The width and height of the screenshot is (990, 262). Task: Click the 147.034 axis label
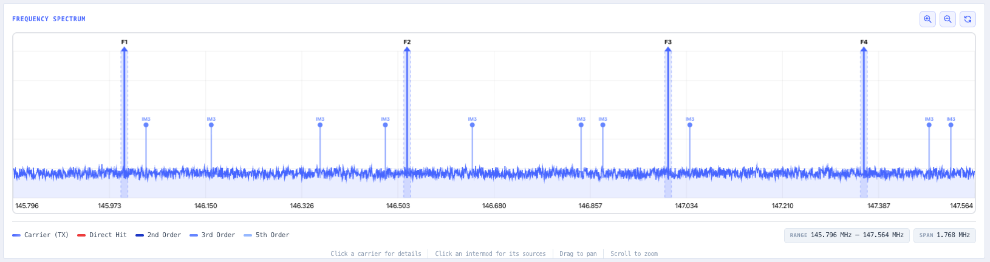click(x=686, y=206)
